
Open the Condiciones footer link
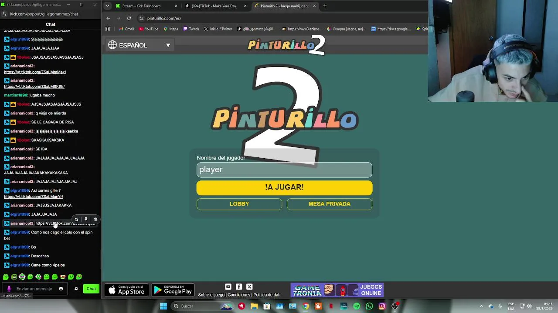(239, 295)
